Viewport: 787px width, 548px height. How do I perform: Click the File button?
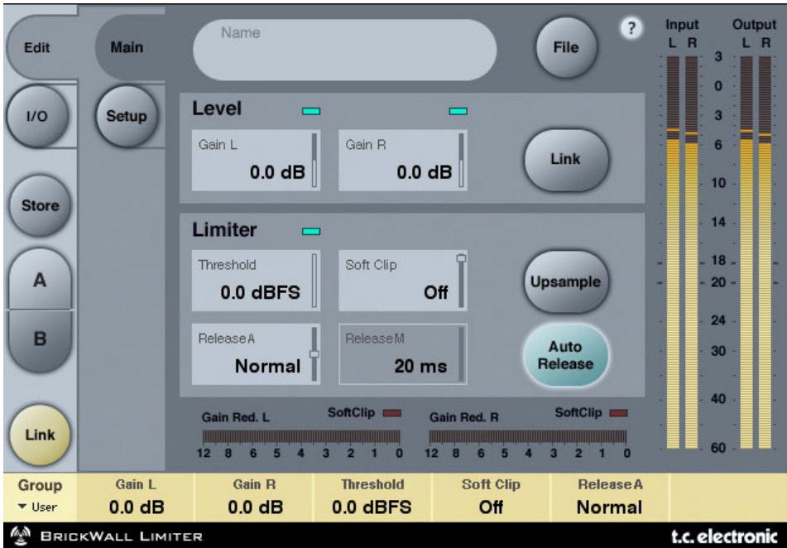pyautogui.click(x=566, y=48)
